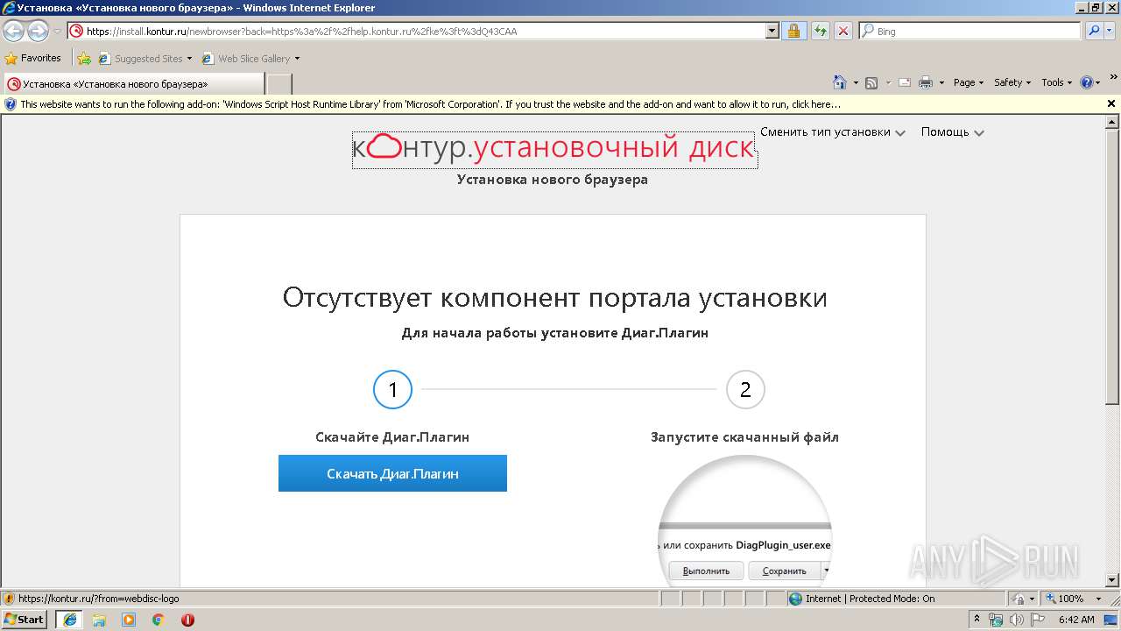Viewport: 1121px width, 631px height.
Task: Click the Home icon in command bar
Action: pos(840,82)
